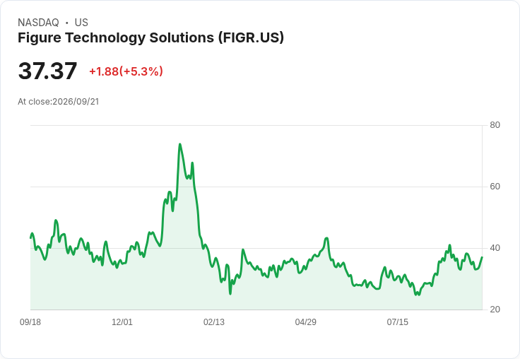The image size is (520, 359).
Task: Click the local peak just after 04/29
Action: pos(327,238)
